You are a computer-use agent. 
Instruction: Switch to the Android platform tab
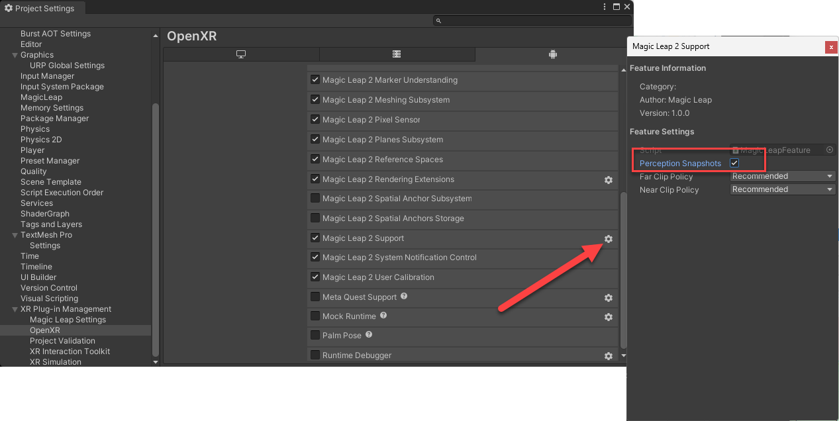[552, 54]
